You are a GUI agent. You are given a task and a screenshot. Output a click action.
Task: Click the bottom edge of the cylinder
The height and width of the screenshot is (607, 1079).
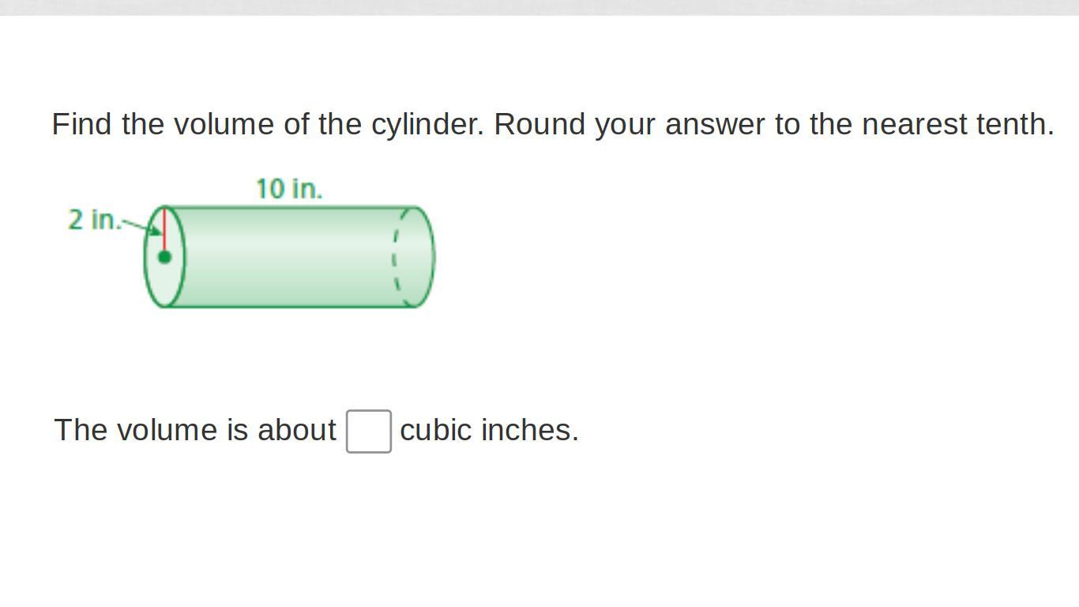coord(289,307)
